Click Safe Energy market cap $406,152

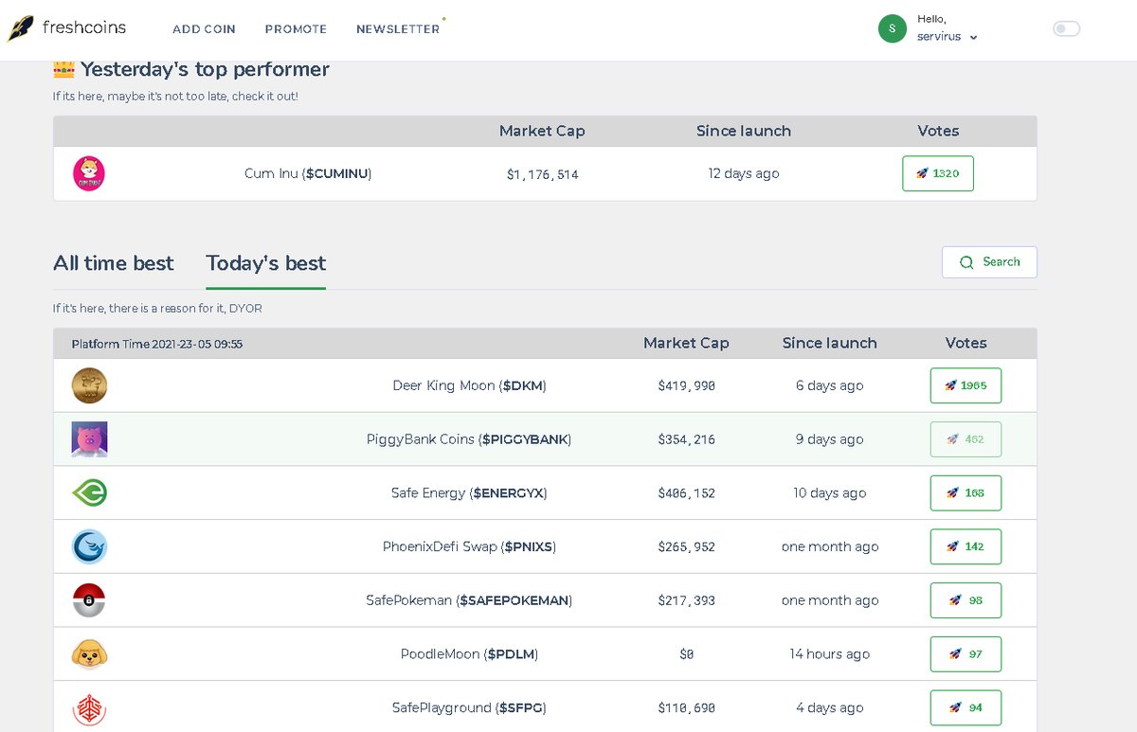[686, 493]
